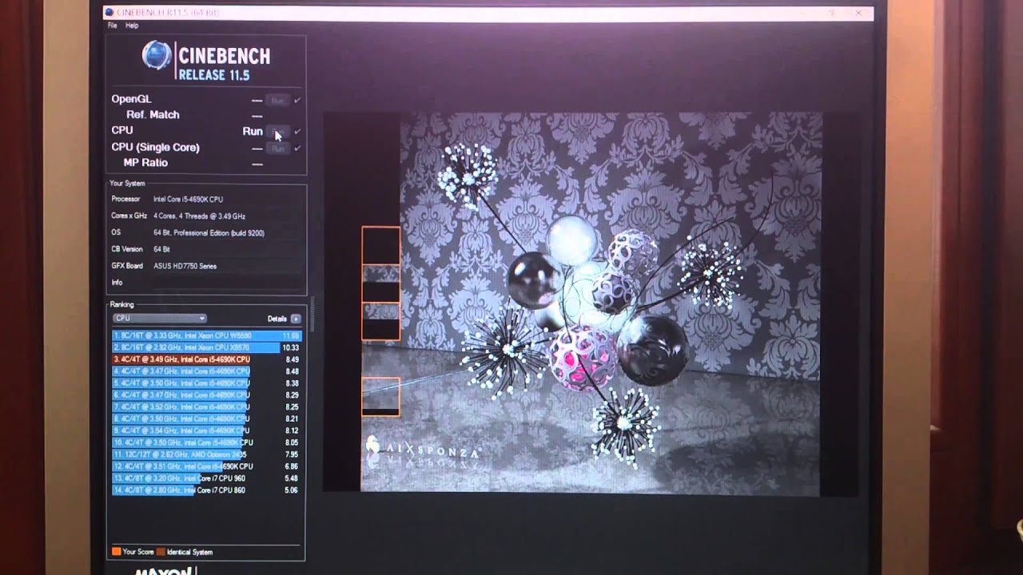
Task: Select rank 11 AMD Opteron 2435 row
Action: [207, 454]
